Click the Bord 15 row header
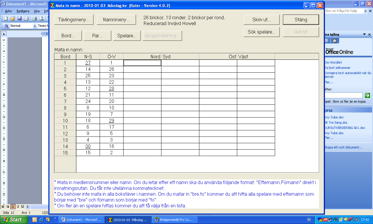 tap(65, 153)
